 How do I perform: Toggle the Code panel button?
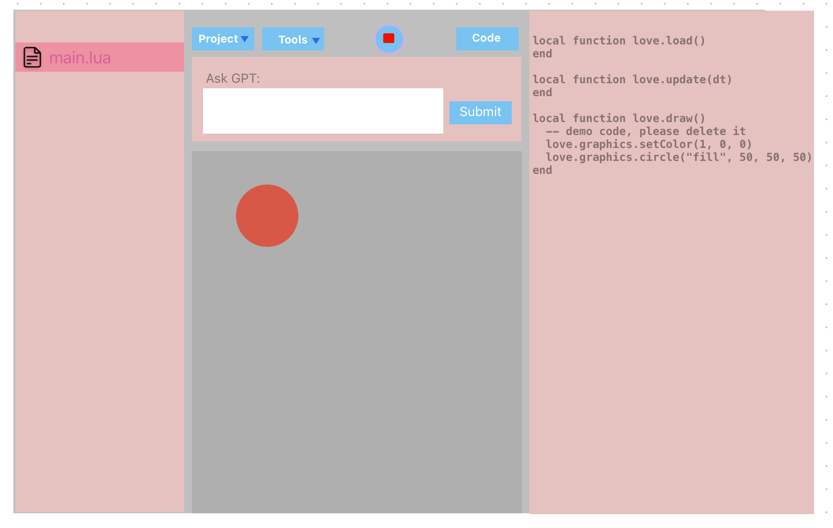487,38
